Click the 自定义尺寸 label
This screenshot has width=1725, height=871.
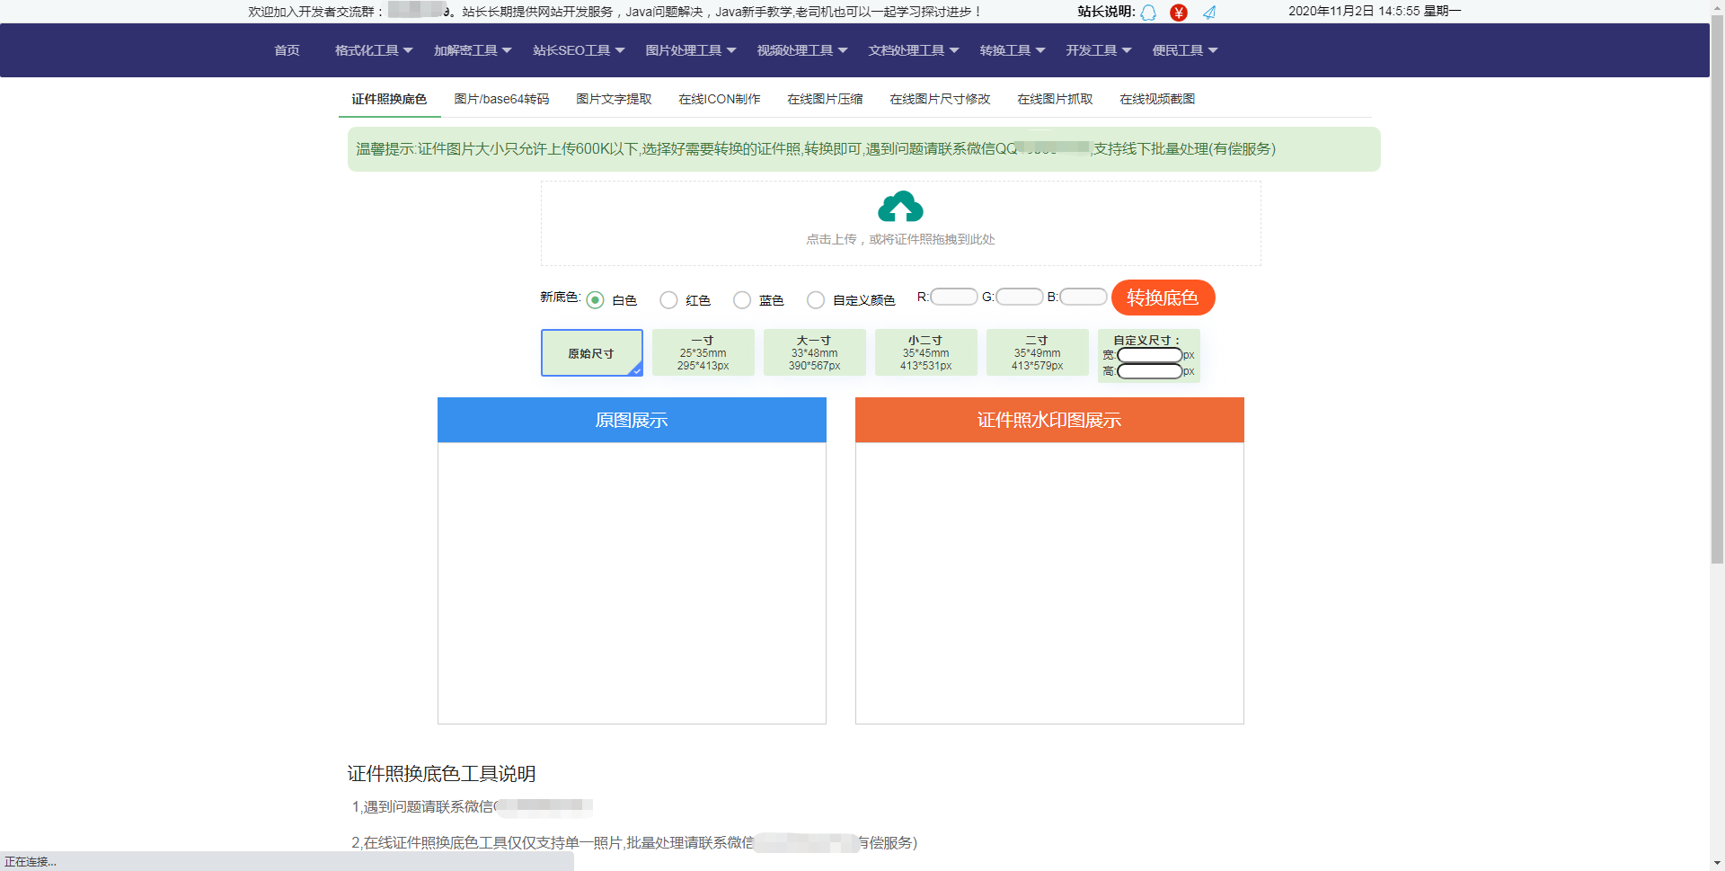click(1146, 341)
